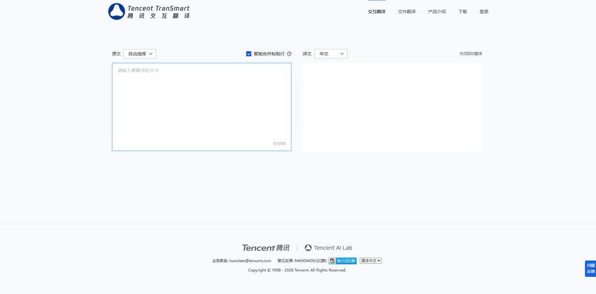This screenshot has height=294, width=596.
Task: Click the Tencent TranSmart logo
Action: point(148,11)
